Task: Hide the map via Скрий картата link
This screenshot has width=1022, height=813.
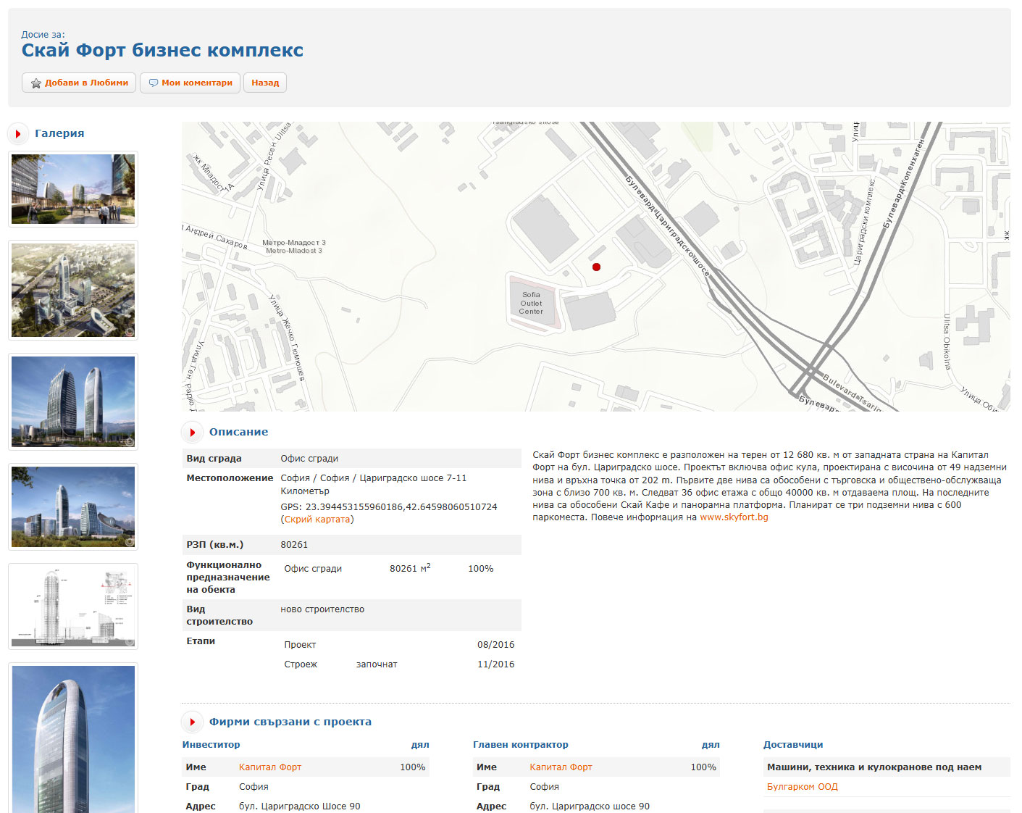Action: [317, 520]
